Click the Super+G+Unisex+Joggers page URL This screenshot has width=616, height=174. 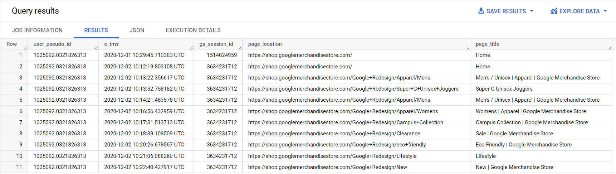353,89
